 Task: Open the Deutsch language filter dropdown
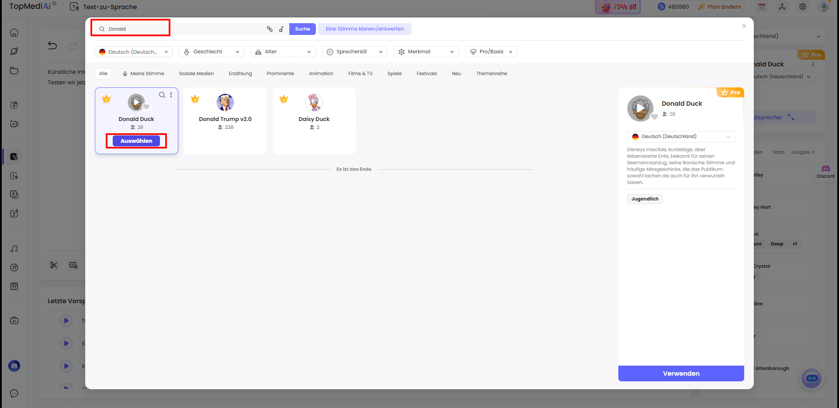tap(134, 52)
